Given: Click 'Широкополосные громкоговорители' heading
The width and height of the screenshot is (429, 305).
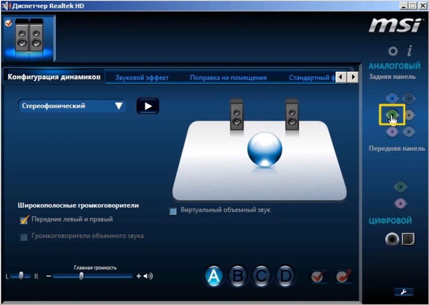Looking at the screenshot, I should pyautogui.click(x=78, y=205).
